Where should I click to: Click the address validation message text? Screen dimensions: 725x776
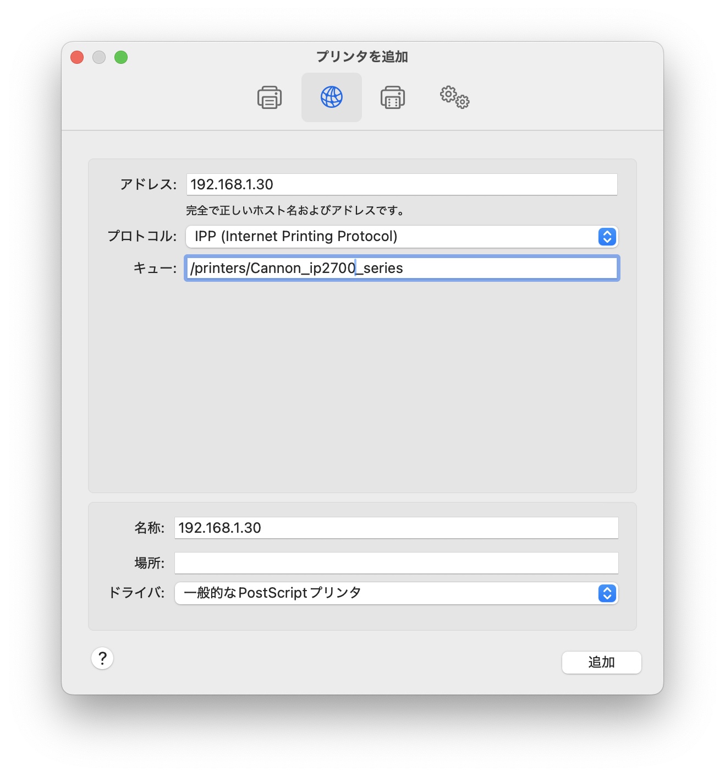click(x=295, y=210)
